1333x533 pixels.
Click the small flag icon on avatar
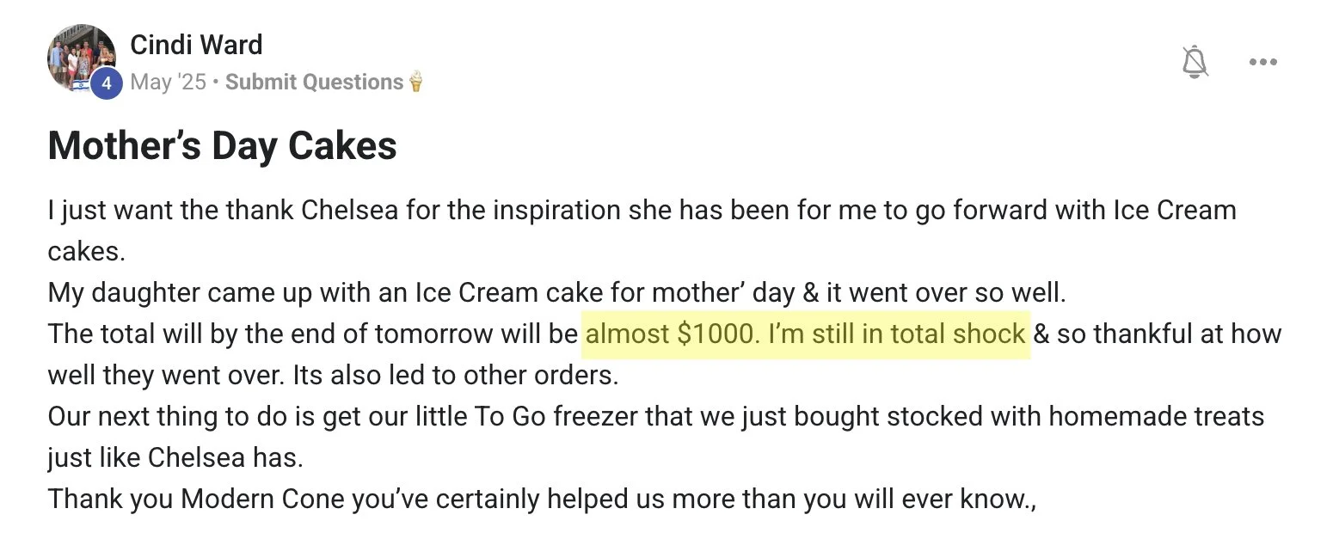pos(79,86)
